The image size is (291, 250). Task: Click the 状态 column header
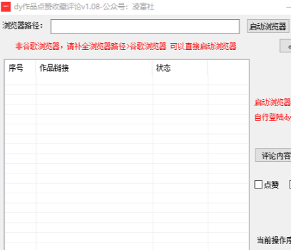click(180, 68)
